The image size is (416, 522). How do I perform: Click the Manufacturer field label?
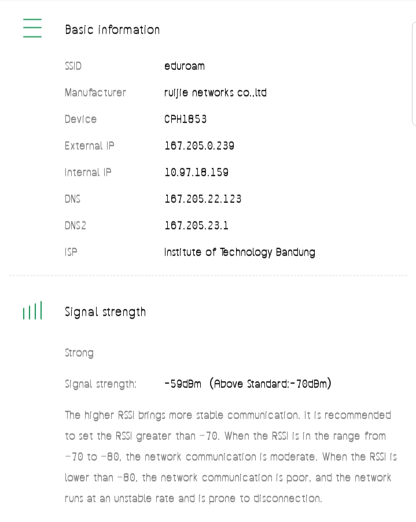point(95,92)
